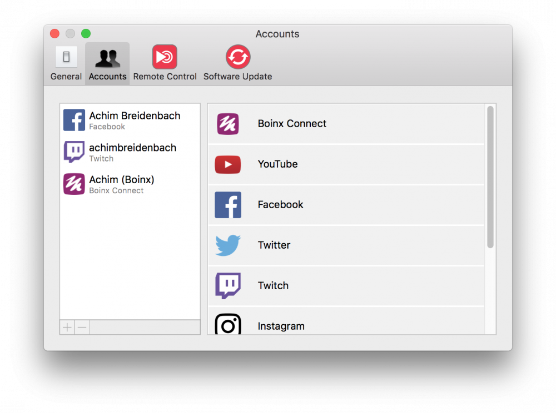Switch to Remote Control tab label

tap(165, 77)
